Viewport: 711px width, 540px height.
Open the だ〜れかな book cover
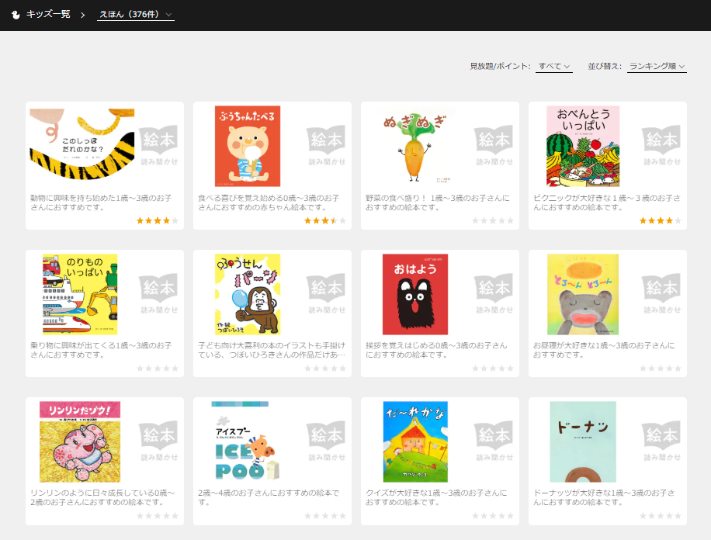click(415, 441)
